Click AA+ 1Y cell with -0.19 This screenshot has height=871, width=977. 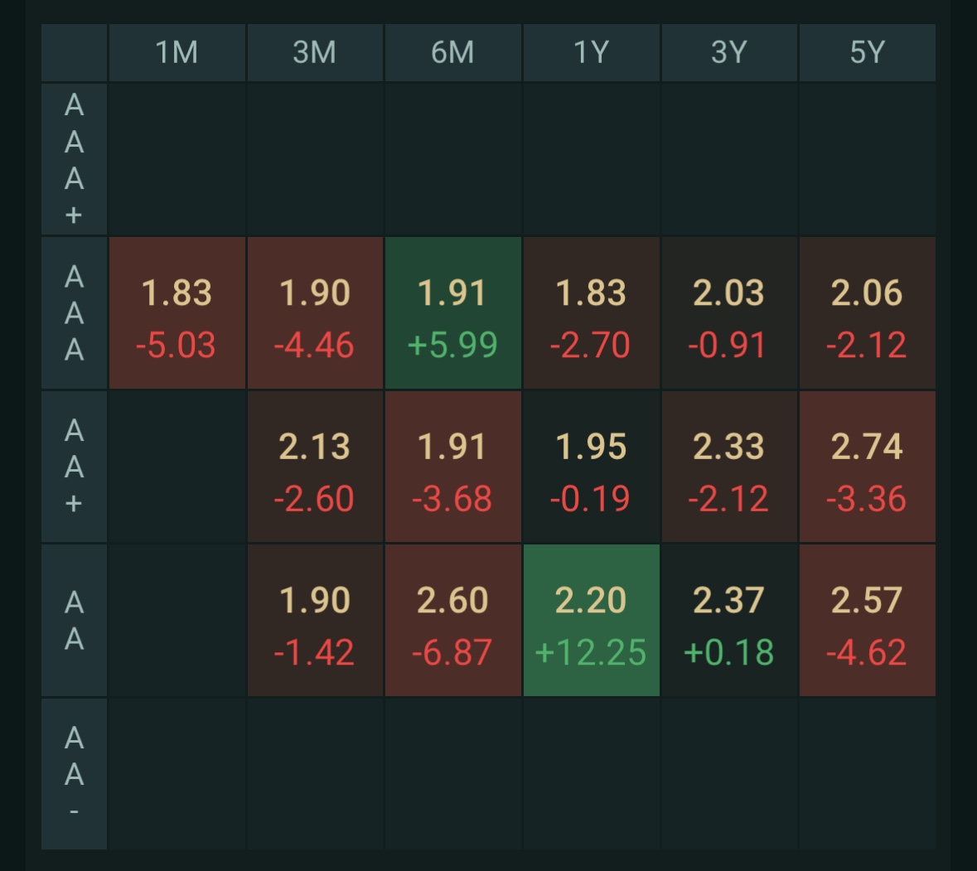coord(591,467)
